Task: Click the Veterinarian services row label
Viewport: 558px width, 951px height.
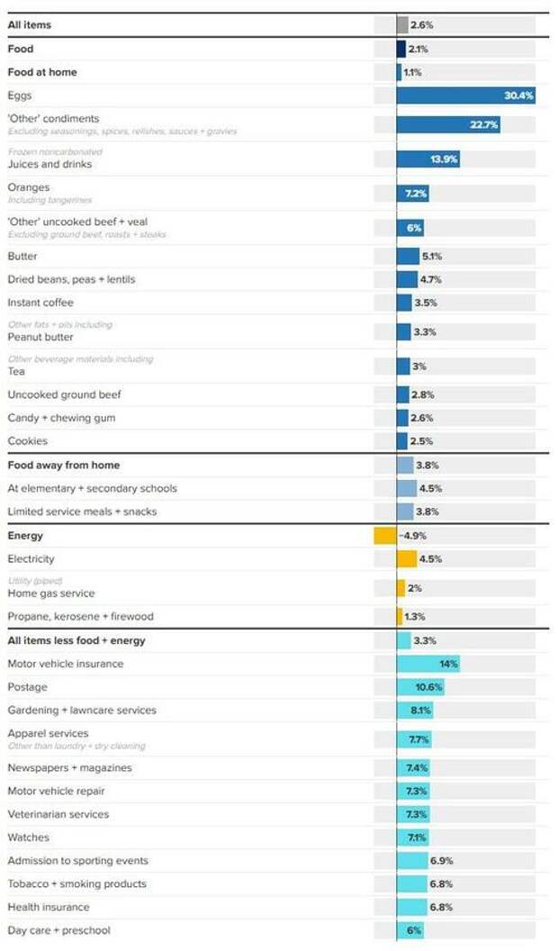Action: [x=58, y=814]
